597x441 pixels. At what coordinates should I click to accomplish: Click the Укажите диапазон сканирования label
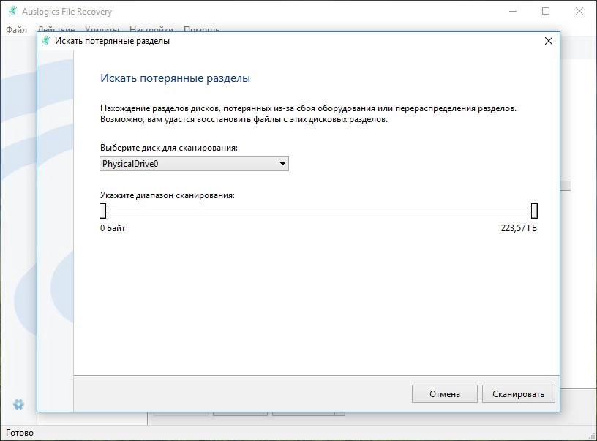click(x=168, y=195)
